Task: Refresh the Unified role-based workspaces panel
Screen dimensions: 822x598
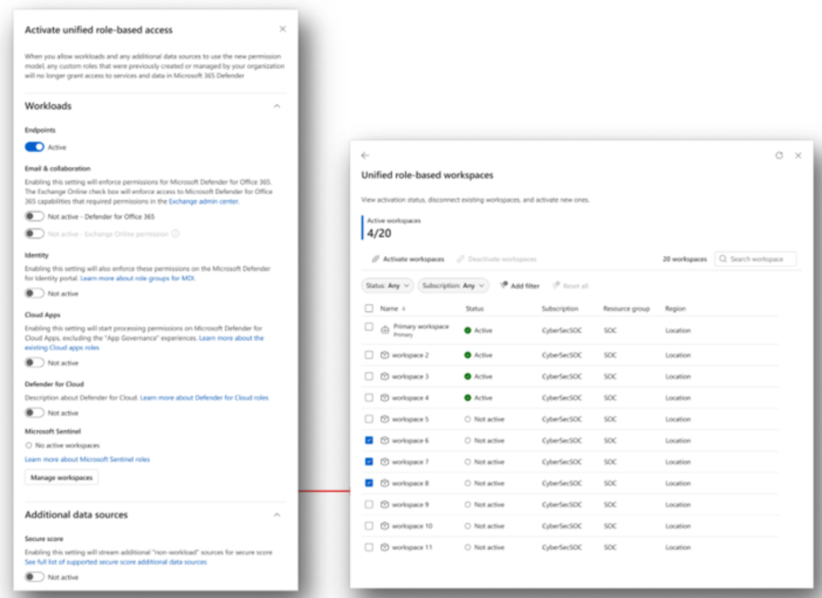Action: tap(779, 155)
